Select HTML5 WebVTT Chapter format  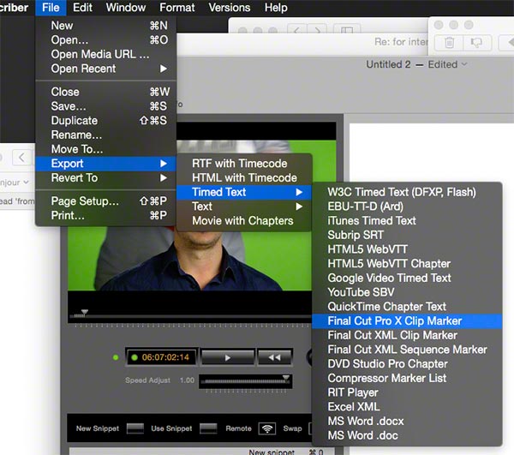pos(407,264)
